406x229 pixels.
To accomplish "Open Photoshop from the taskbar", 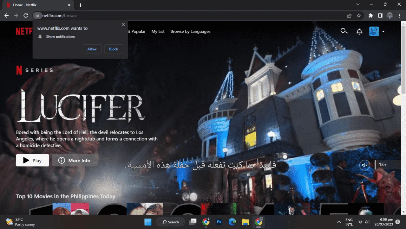I will pos(219,222).
